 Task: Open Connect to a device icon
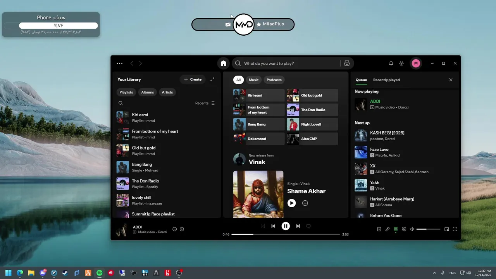(404, 229)
